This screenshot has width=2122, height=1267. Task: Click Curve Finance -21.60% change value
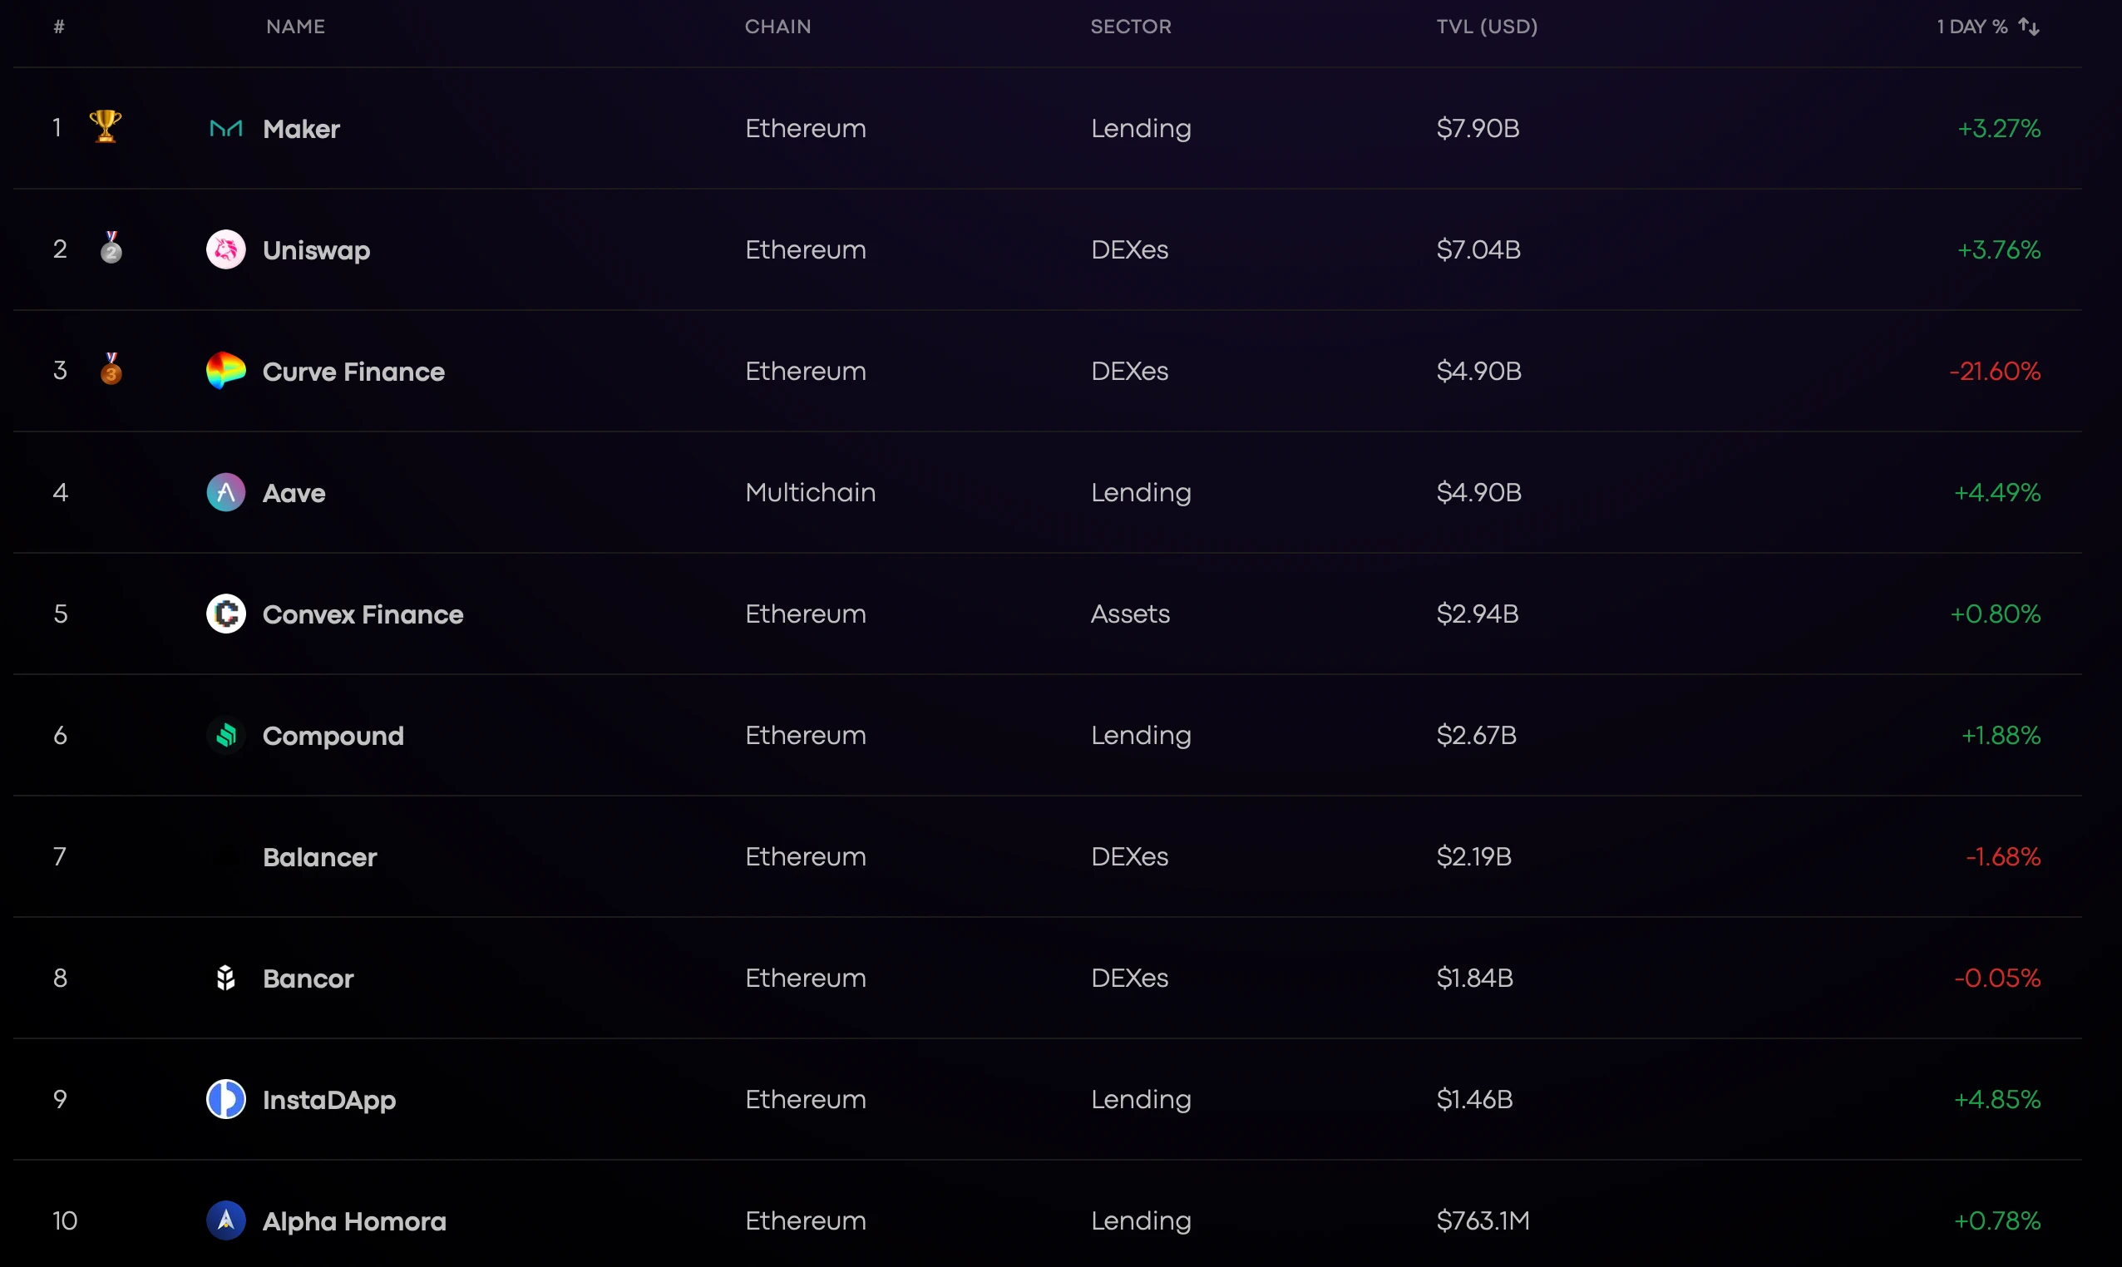coord(1995,372)
